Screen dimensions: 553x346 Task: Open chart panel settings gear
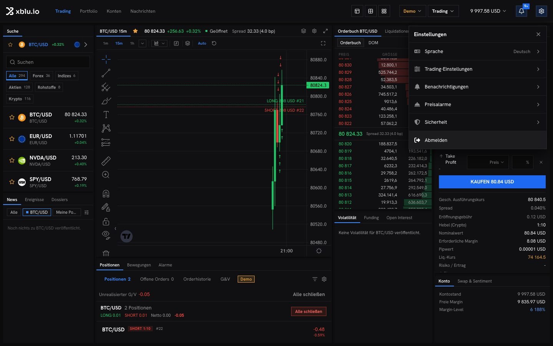tap(314, 31)
